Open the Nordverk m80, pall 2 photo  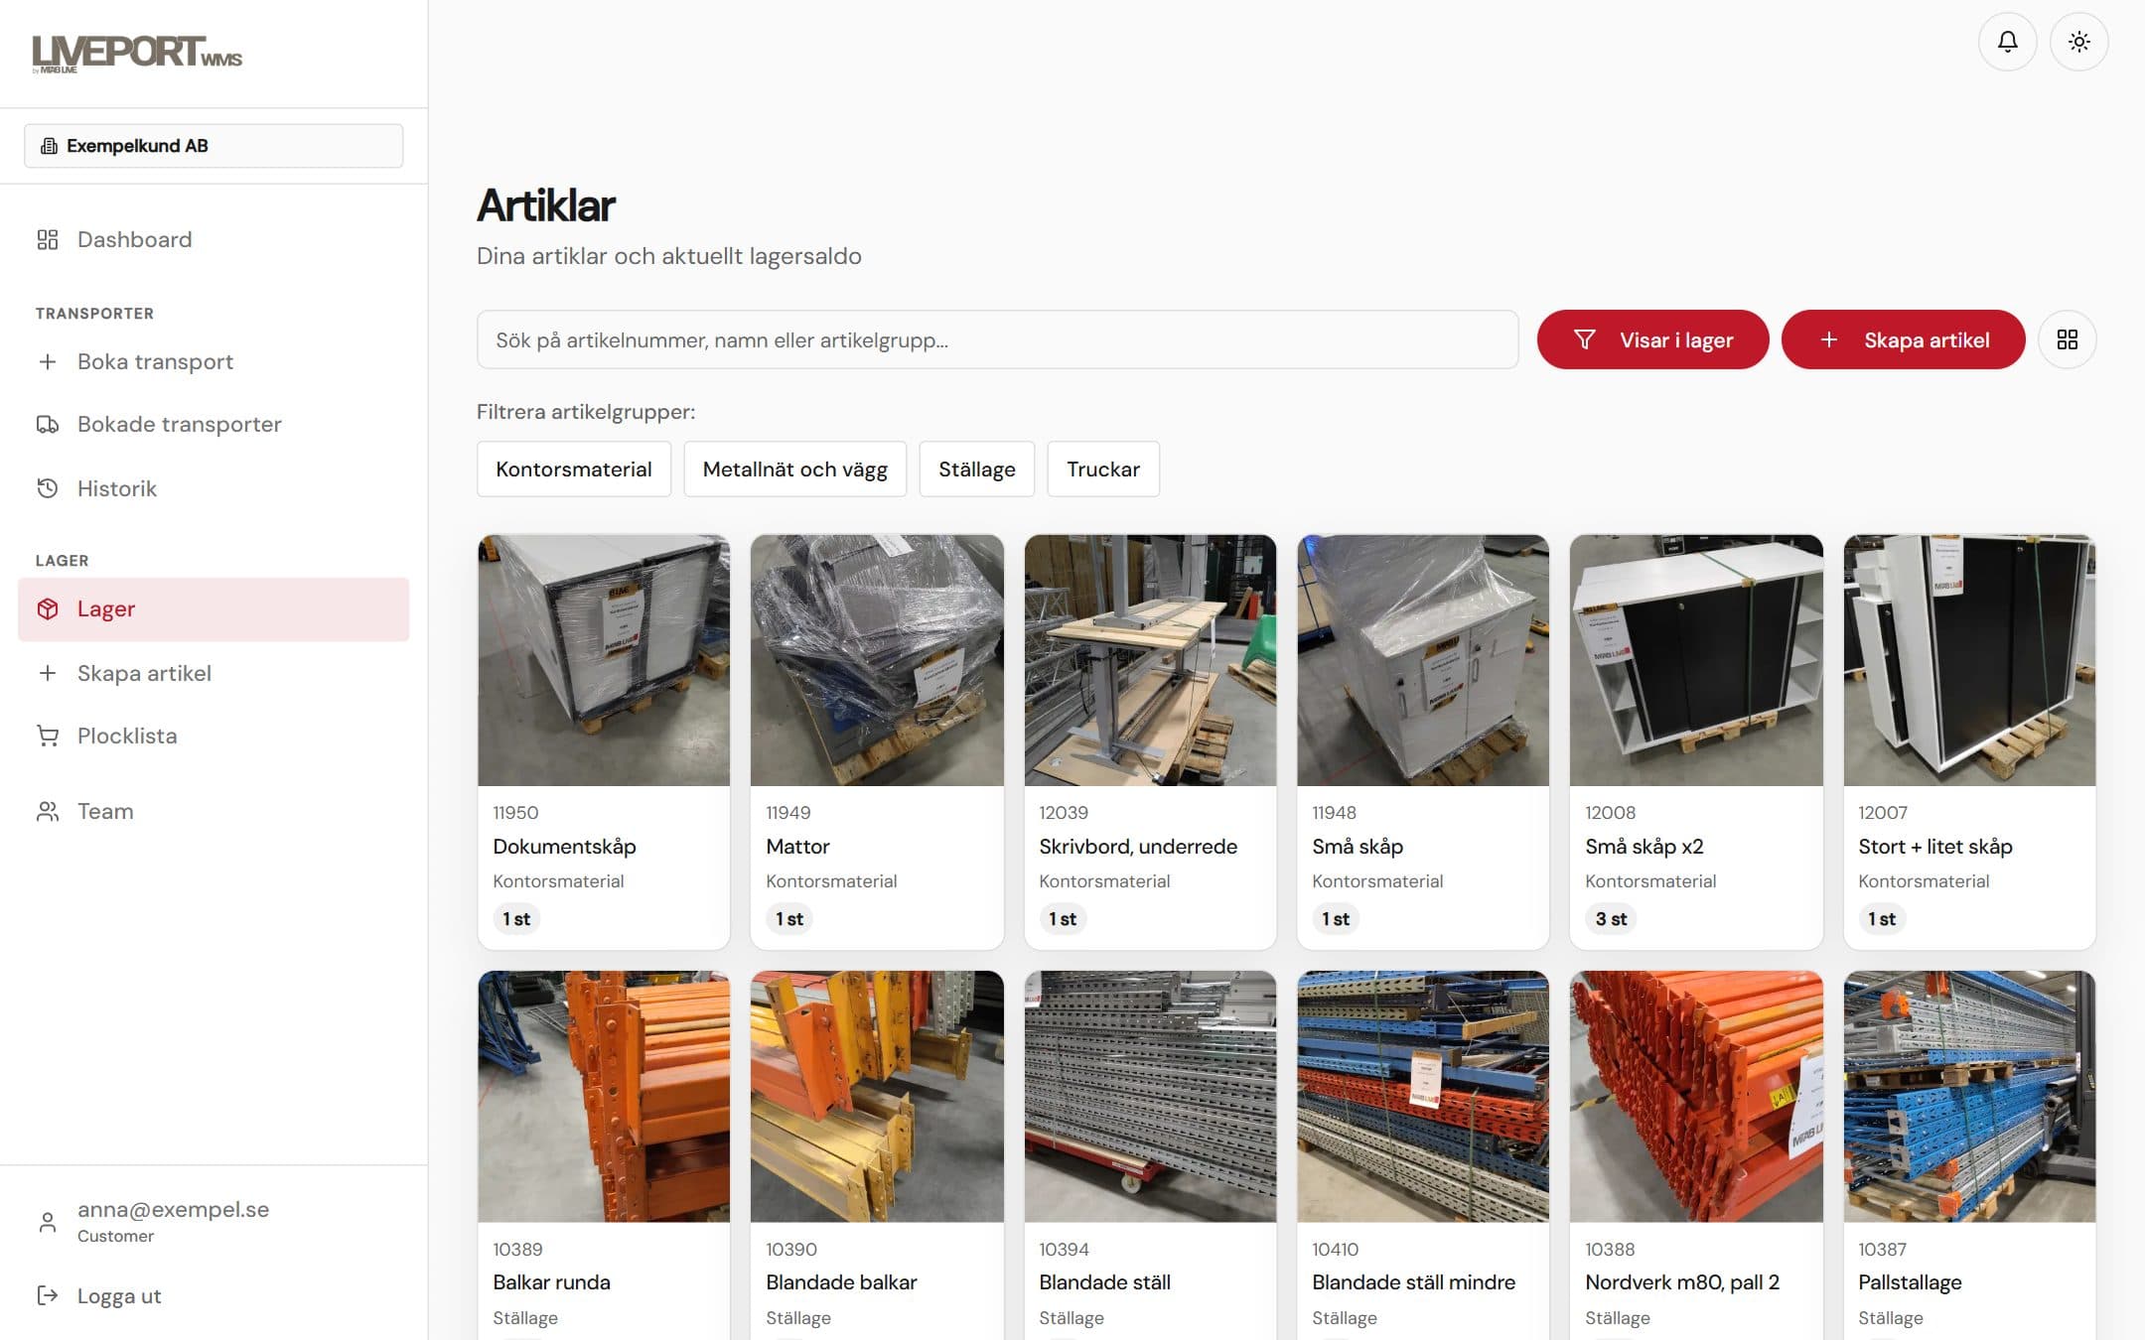1696,1097
